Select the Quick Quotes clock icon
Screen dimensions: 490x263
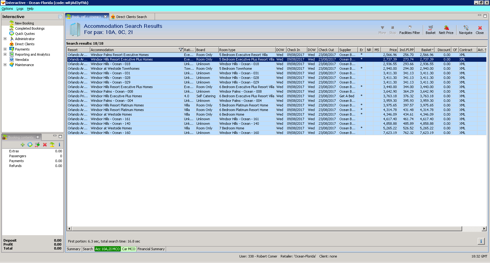[x=12, y=34]
